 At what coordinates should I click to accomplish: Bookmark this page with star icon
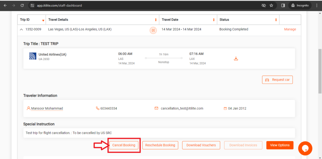click(271, 6)
